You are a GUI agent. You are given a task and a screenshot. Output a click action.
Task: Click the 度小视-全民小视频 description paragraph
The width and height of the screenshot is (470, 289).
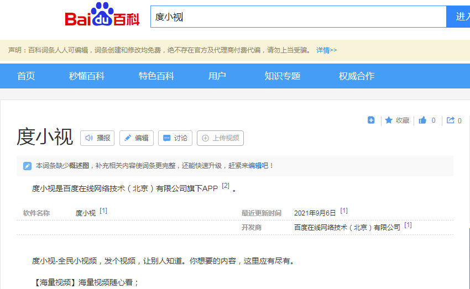point(163,261)
